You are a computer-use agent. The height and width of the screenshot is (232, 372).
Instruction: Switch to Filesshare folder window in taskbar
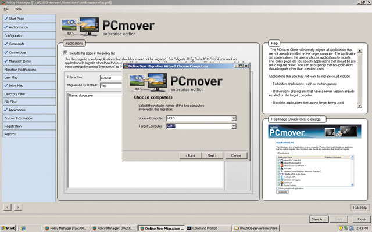(256, 228)
